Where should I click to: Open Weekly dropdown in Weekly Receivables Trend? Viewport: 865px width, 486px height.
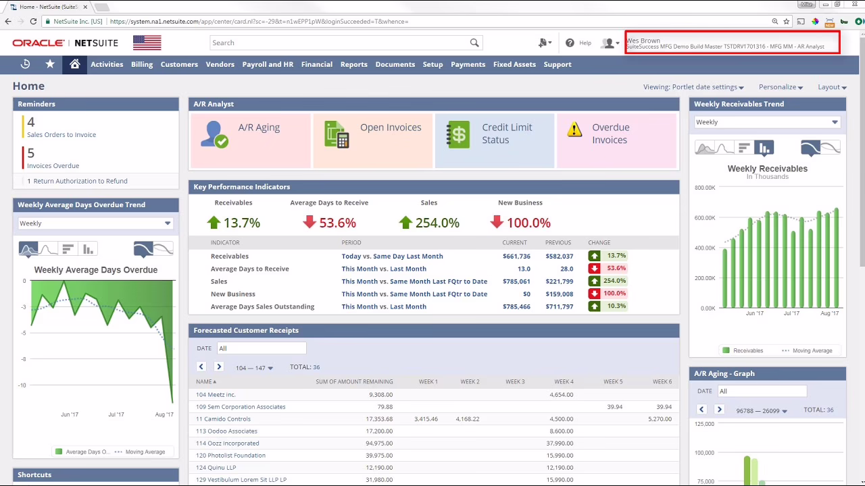767,122
